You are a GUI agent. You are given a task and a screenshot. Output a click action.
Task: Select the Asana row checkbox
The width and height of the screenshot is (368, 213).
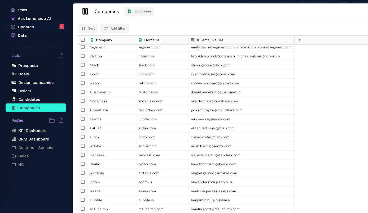(x=83, y=191)
